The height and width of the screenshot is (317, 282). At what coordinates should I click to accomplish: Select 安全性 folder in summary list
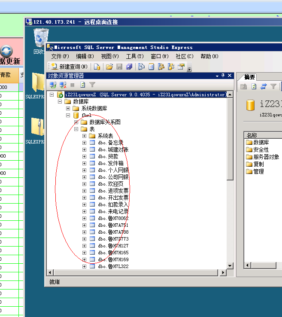coord(258,149)
